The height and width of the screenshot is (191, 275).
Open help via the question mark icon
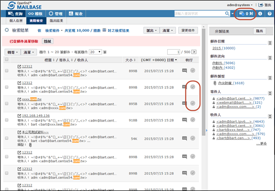[x=270, y=13]
